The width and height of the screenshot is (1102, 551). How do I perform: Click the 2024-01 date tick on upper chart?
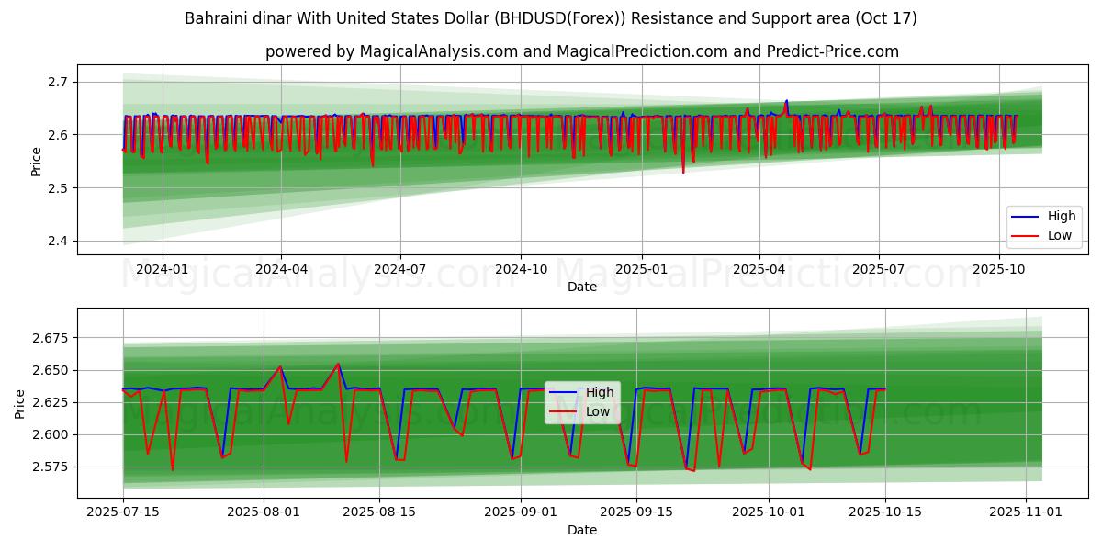[162, 269]
